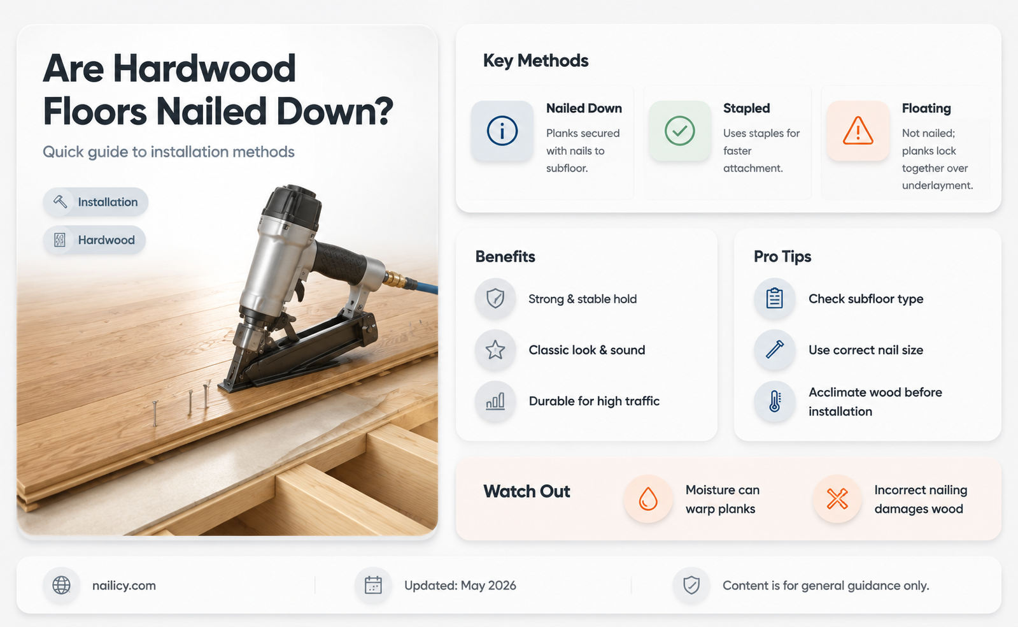Click the thermometer icon next to Acclimate wood
Image resolution: width=1018 pixels, height=627 pixels.
[x=775, y=401]
